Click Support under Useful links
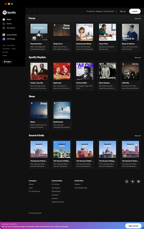This screenshot has height=229, width=144. pos(77,184)
